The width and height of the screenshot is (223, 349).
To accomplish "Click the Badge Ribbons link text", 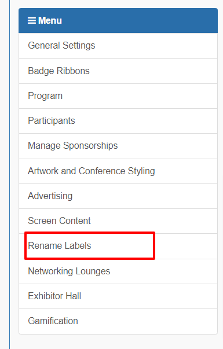I will pos(59,71).
